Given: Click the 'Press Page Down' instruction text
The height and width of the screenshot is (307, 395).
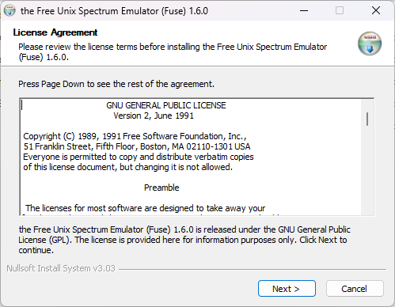Looking at the screenshot, I should tap(116, 84).
